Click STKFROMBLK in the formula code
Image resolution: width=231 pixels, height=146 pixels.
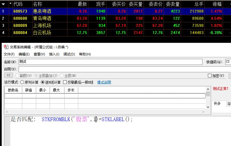[56, 119]
